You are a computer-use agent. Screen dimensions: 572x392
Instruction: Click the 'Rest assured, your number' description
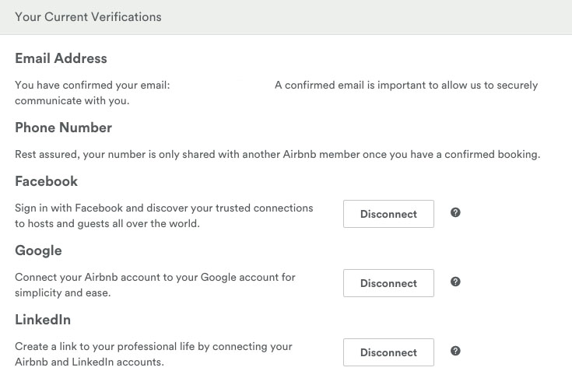(278, 154)
